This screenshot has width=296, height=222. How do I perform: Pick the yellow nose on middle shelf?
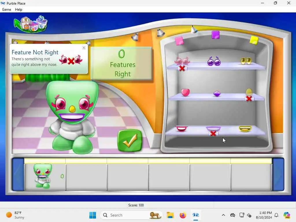click(249, 92)
